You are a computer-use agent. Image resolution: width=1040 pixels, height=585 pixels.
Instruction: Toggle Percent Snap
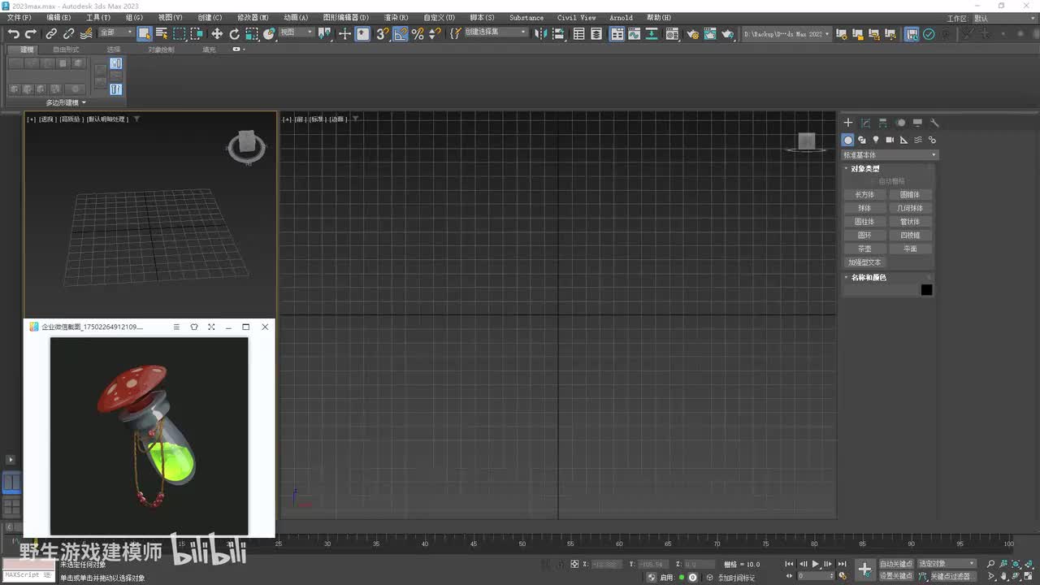point(418,34)
